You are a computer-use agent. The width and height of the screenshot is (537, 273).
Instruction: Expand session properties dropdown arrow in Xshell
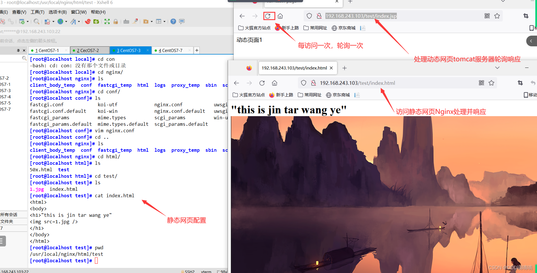point(28,21)
